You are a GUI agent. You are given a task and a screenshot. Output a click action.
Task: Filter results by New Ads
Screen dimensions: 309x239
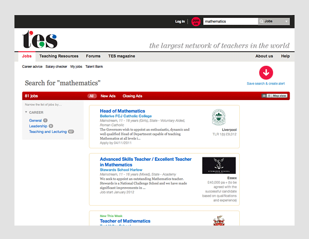tap(108, 96)
